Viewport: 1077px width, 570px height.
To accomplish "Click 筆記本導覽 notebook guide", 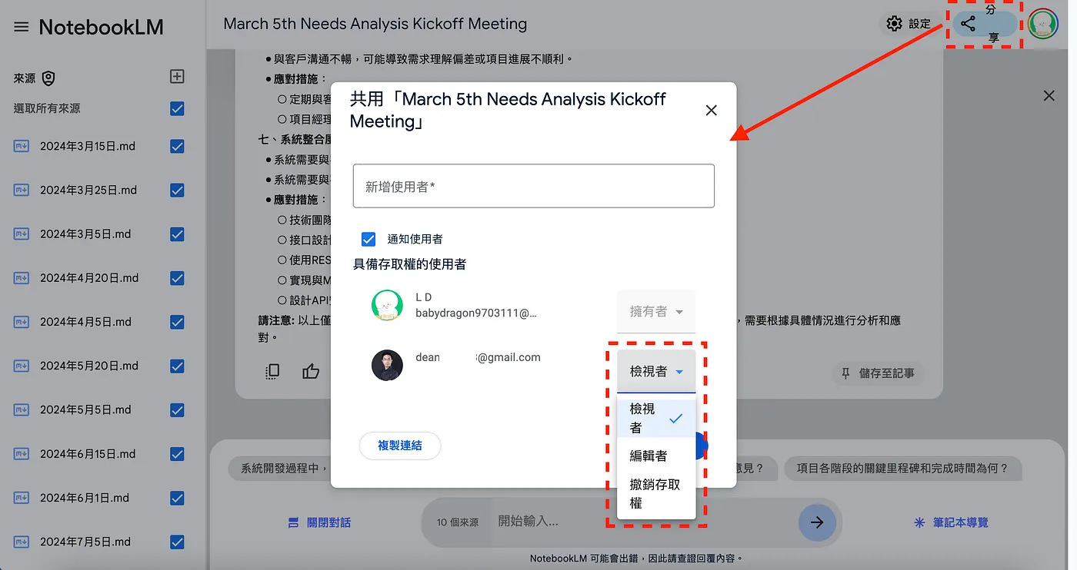I will [x=951, y=522].
